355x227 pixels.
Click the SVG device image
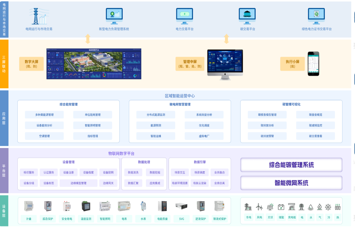point(181,206)
